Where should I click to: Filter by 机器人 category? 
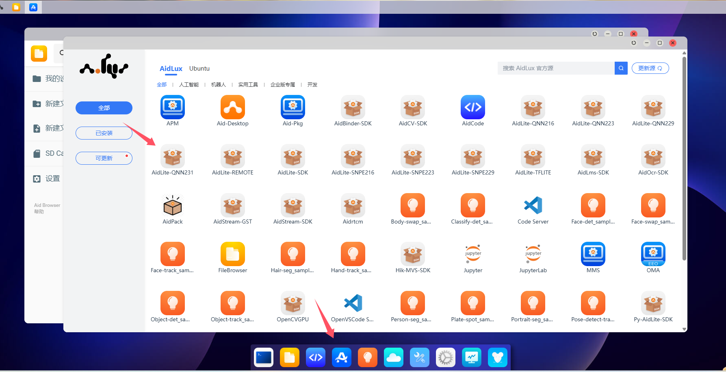pos(219,85)
